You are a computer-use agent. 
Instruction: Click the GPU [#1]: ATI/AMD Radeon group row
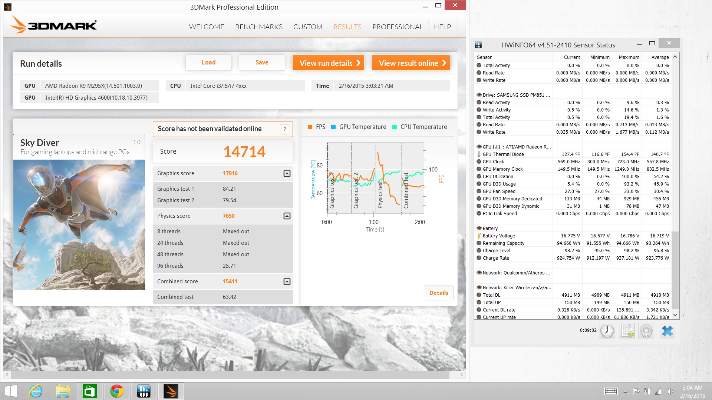(573, 147)
